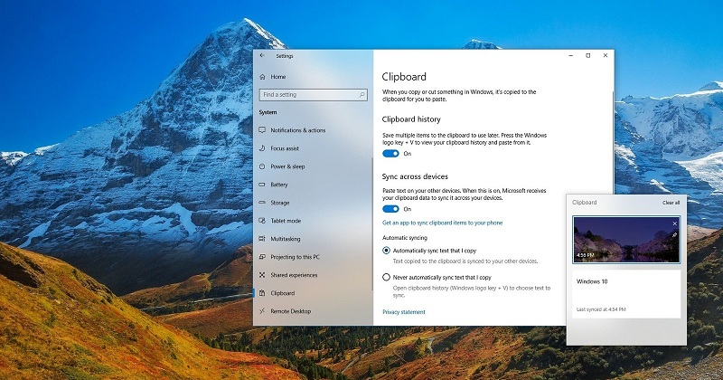Click the Shared experiences icon
723x380 pixels.
(x=262, y=275)
